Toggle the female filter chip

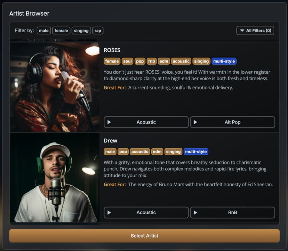pos(61,31)
